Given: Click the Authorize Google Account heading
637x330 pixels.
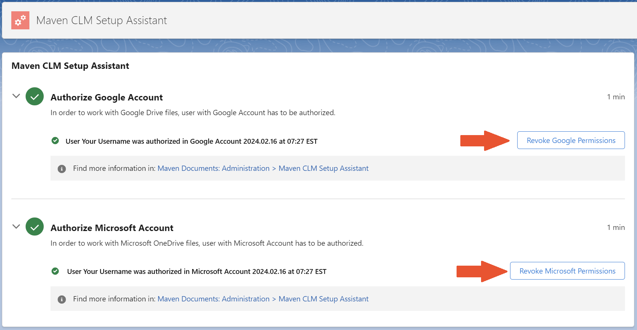Looking at the screenshot, I should click(x=107, y=97).
